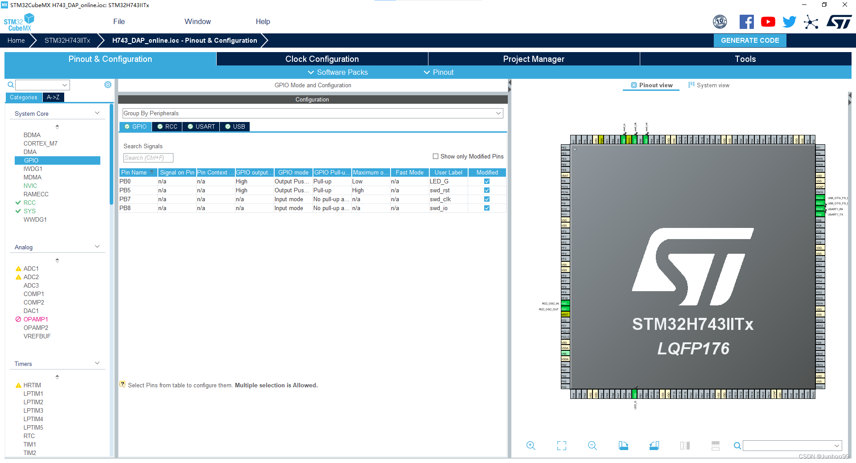Toggle Modified checkbox for PB8 row

487,208
